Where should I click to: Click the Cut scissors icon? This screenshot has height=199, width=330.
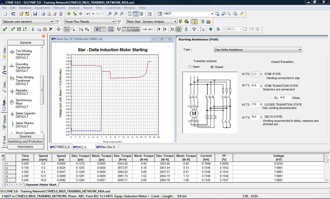33,29
